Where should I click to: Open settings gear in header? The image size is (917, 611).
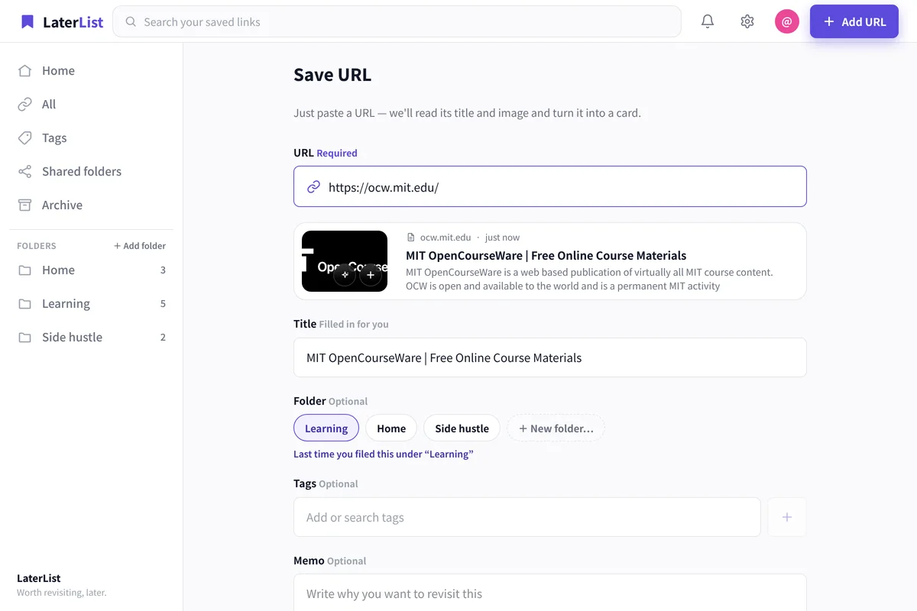[747, 21]
